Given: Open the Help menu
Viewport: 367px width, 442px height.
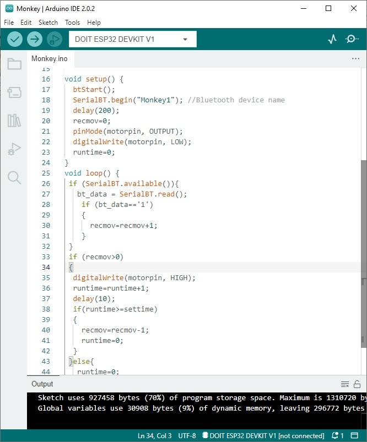Looking at the screenshot, I should [94, 23].
